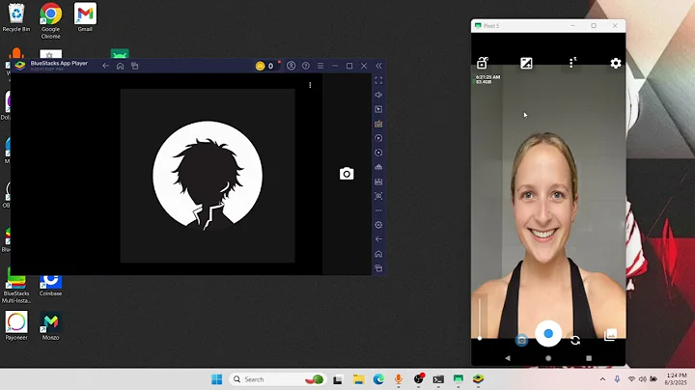This screenshot has width=695, height=390.
Task: Click the blue record shutter button in Pixel 5
Action: 548,334
